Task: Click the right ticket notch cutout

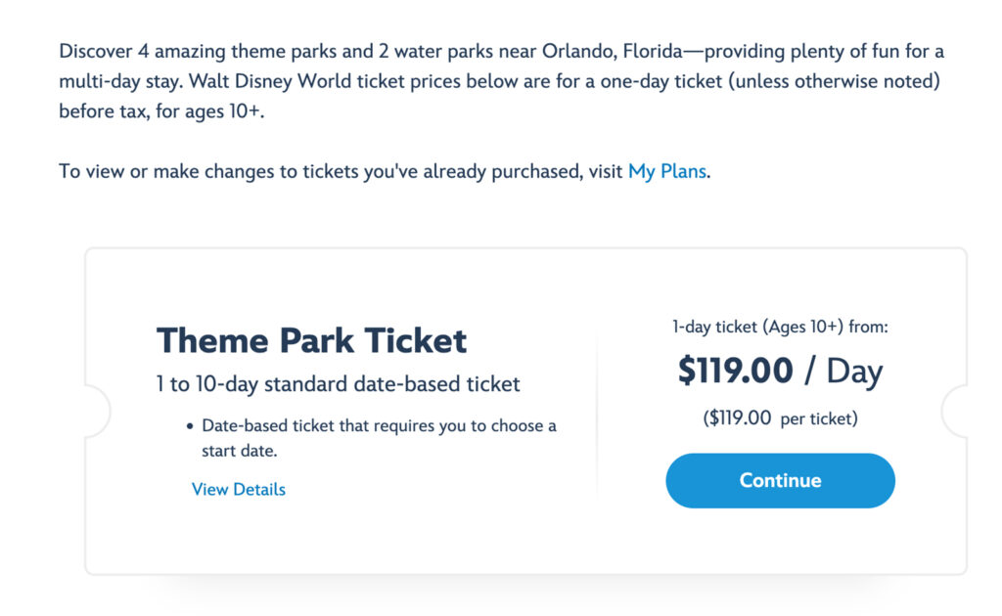Action: pyautogui.click(x=955, y=411)
